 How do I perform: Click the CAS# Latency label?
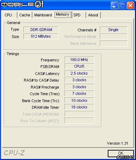47,74
